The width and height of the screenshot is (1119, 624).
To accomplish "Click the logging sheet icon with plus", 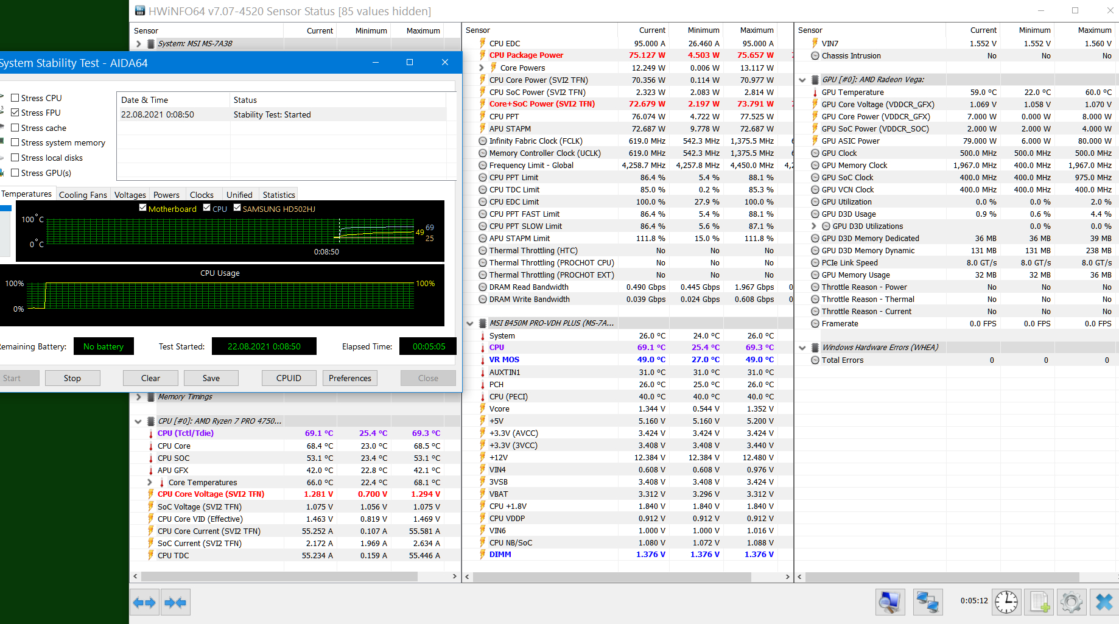I will (x=1039, y=602).
